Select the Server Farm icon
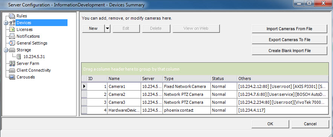Image resolution: width=333 pixels, height=137 pixels. click(x=12, y=63)
